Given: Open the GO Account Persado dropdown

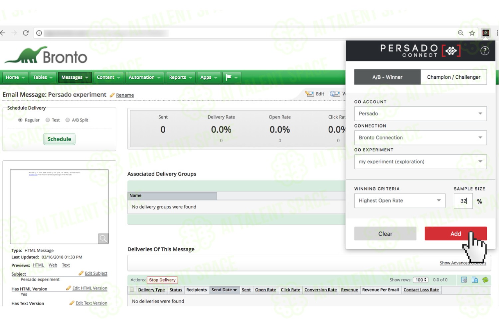Looking at the screenshot, I should click(420, 114).
